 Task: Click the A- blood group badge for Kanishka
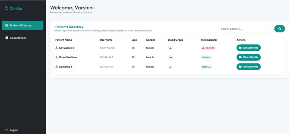tap(170, 67)
